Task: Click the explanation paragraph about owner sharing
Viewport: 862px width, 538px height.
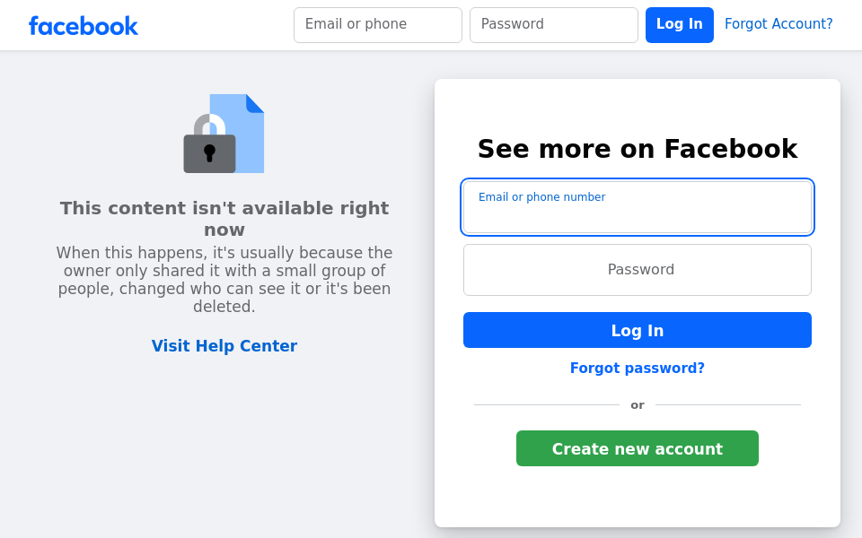Action: 224,280
